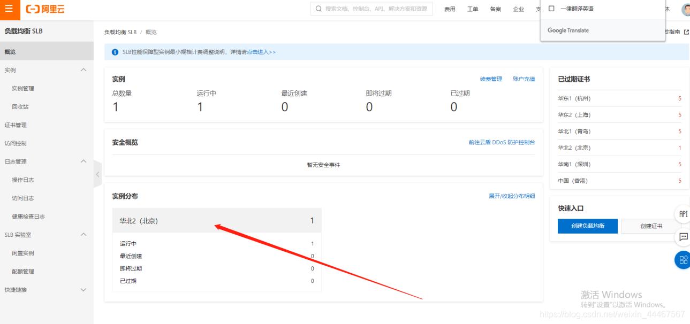Click the red count next to 华北2（北京）certificate
The height and width of the screenshot is (324, 690).
point(680,148)
